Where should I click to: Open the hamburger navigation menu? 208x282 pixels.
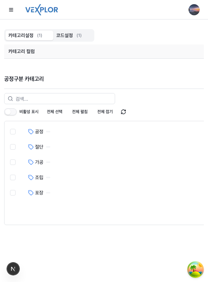coord(11,10)
